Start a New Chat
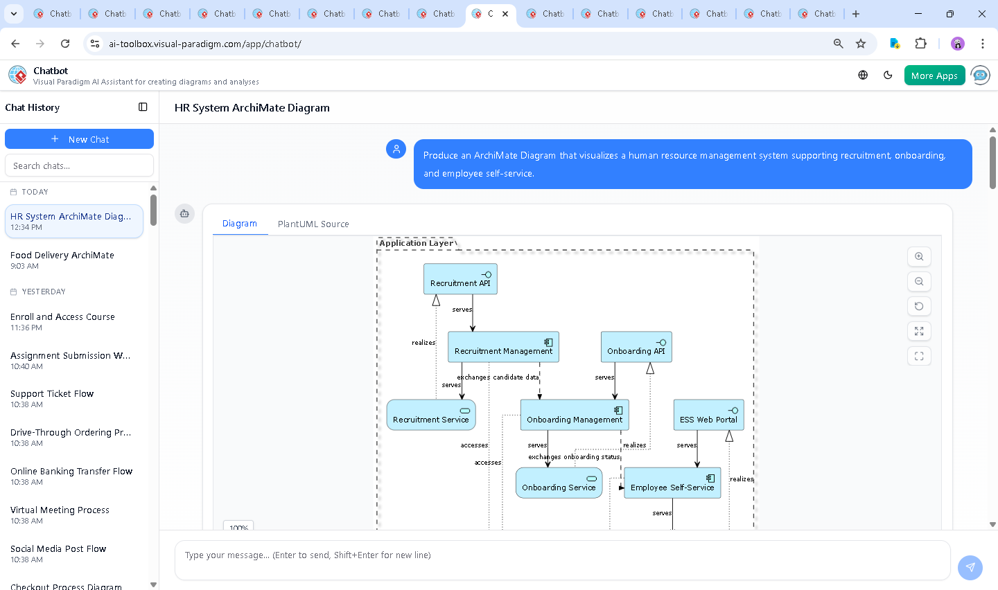 click(x=79, y=139)
